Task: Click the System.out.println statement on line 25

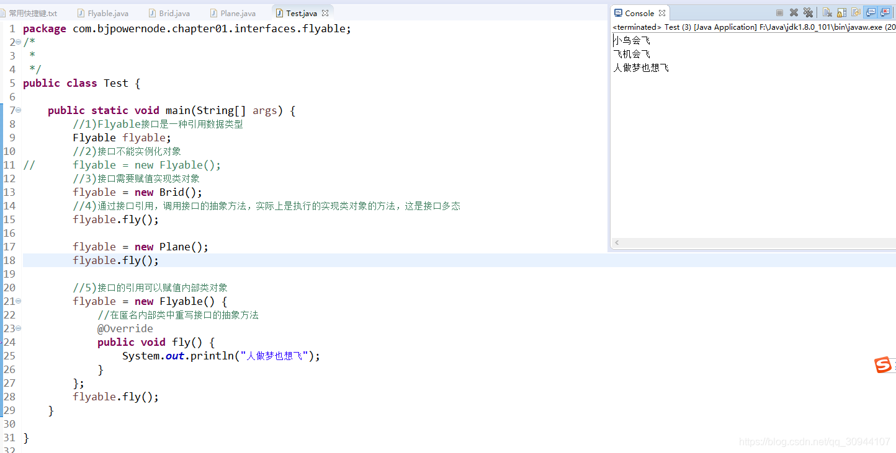Action: tap(221, 356)
